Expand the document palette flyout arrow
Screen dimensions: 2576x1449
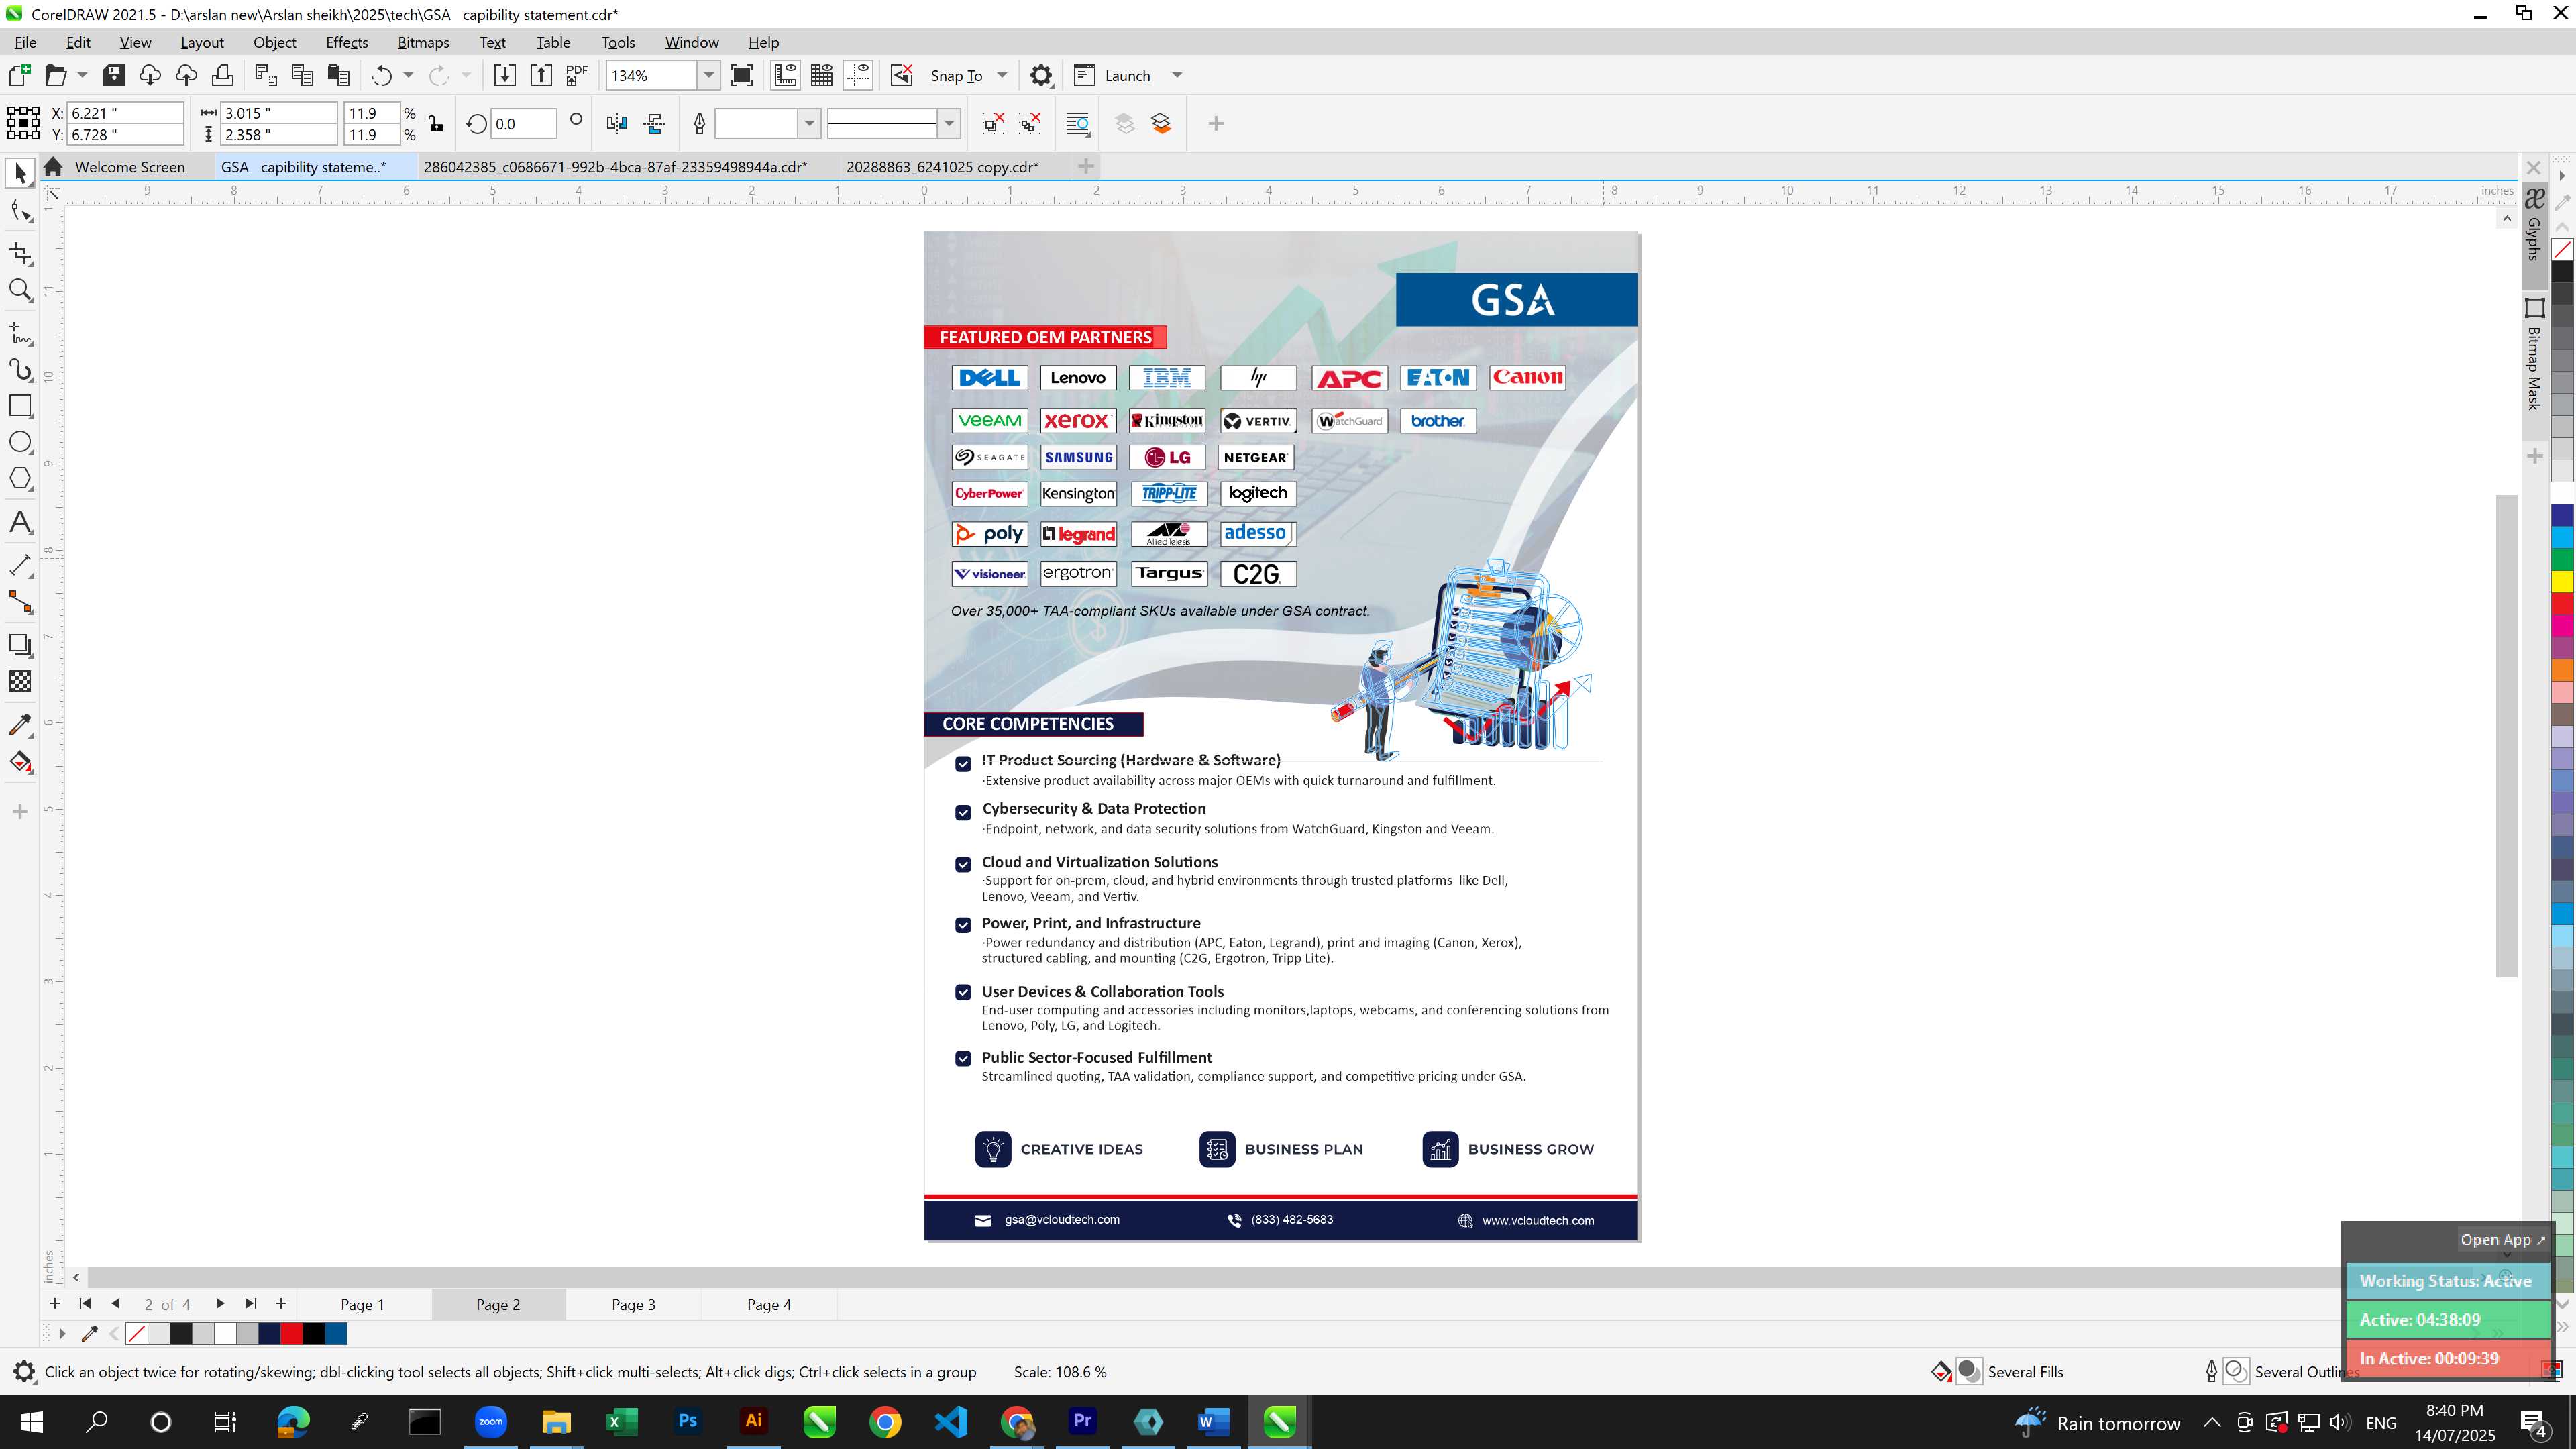click(62, 1333)
